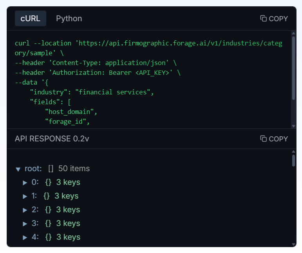Click the response panel scroll-up arrow
The height and width of the screenshot is (253, 302).
pos(293,152)
